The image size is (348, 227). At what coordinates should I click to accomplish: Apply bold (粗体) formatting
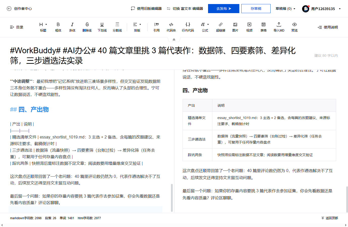(58, 27)
